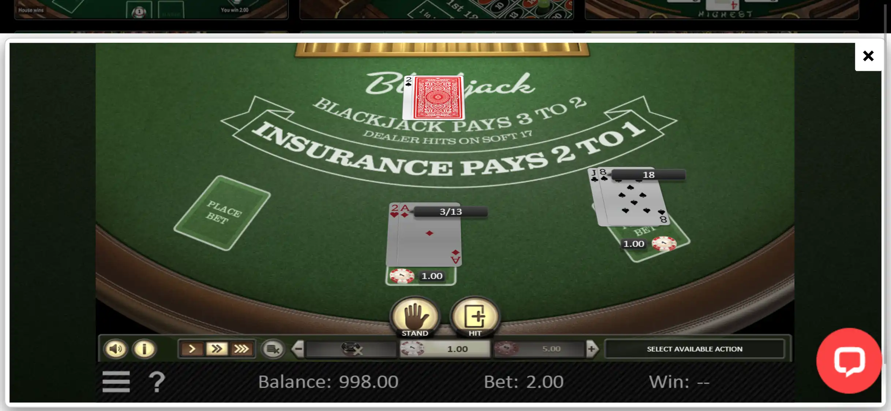Select the 1.00 chip denomination
891x411 pixels.
pos(445,349)
